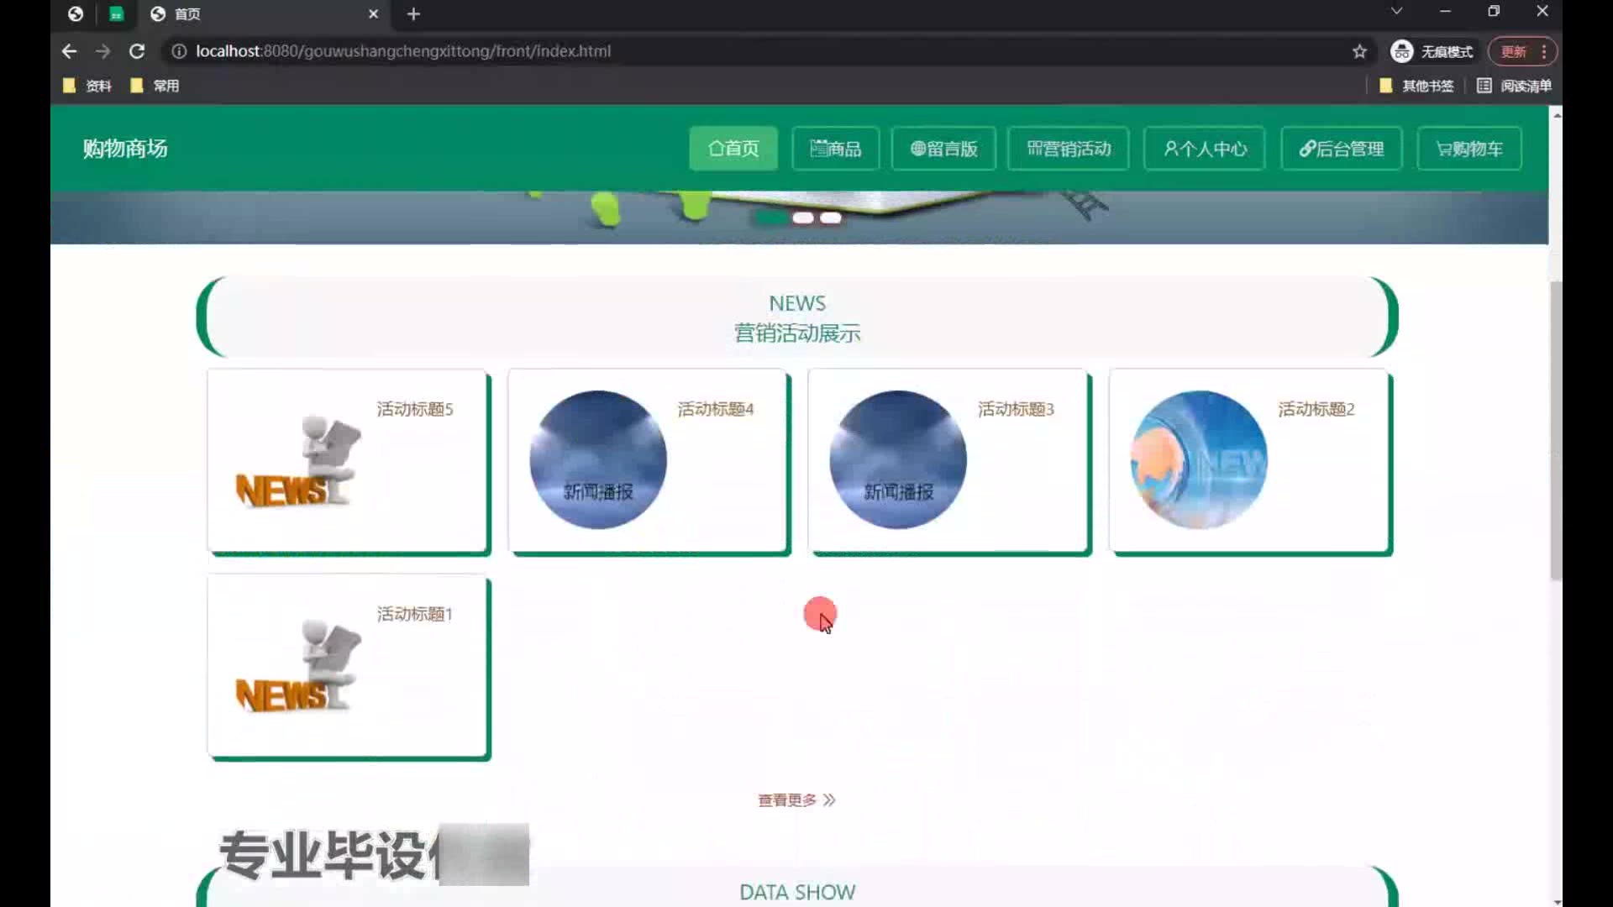Screen dimensions: 1613x907
Task: Open a new tab with plus icon
Action: tap(413, 14)
